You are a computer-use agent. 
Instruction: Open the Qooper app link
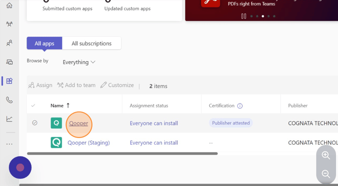pos(79,123)
